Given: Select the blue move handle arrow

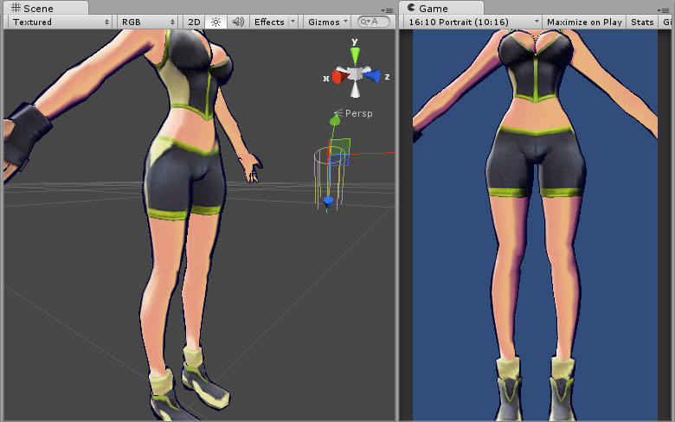Looking at the screenshot, I should [328, 201].
